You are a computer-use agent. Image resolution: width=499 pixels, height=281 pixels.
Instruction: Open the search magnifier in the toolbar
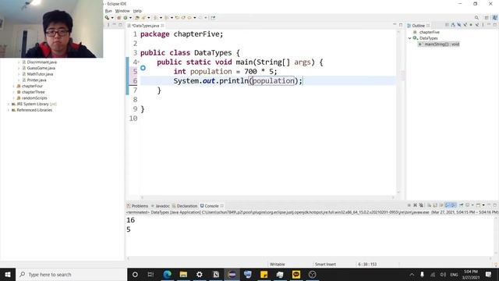[x=476, y=17]
